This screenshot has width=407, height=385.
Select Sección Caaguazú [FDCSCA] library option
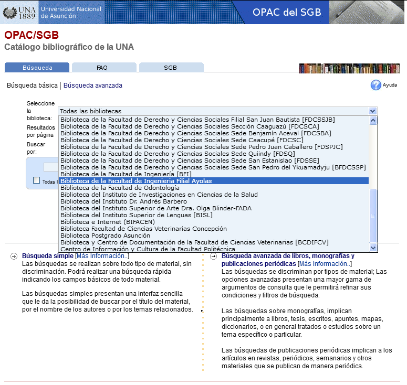tap(213, 126)
